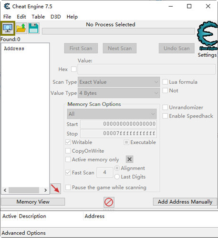The height and width of the screenshot is (238, 218).
Task: Enable the Unrandomizer checkbox
Action: tap(165, 107)
